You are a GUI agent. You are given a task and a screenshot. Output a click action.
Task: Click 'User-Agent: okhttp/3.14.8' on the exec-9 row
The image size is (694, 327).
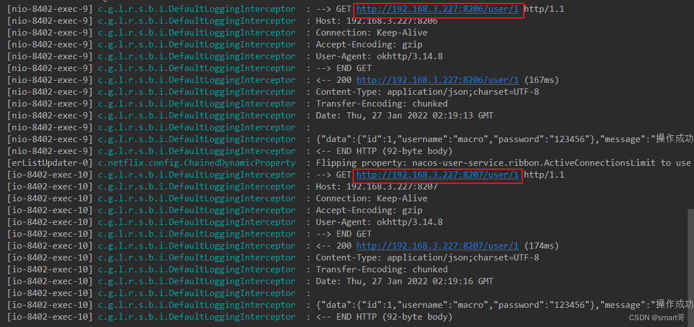pyautogui.click(x=379, y=56)
